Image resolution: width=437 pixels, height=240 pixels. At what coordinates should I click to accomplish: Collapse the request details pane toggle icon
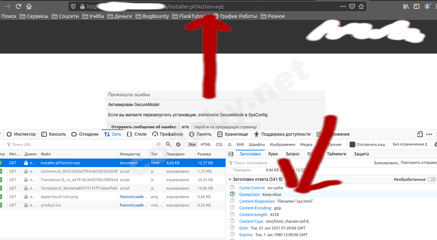pyautogui.click(x=231, y=154)
